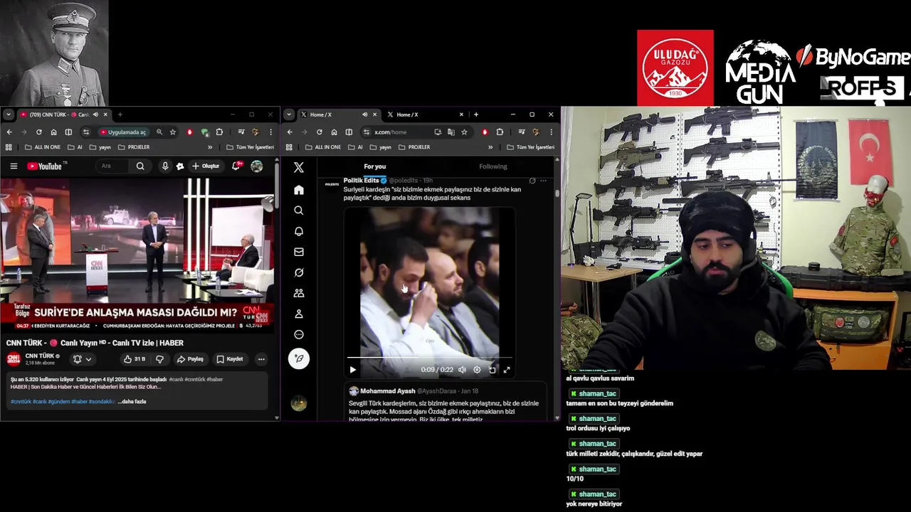Click the X logo in sidebar
911x512 pixels.
click(299, 168)
